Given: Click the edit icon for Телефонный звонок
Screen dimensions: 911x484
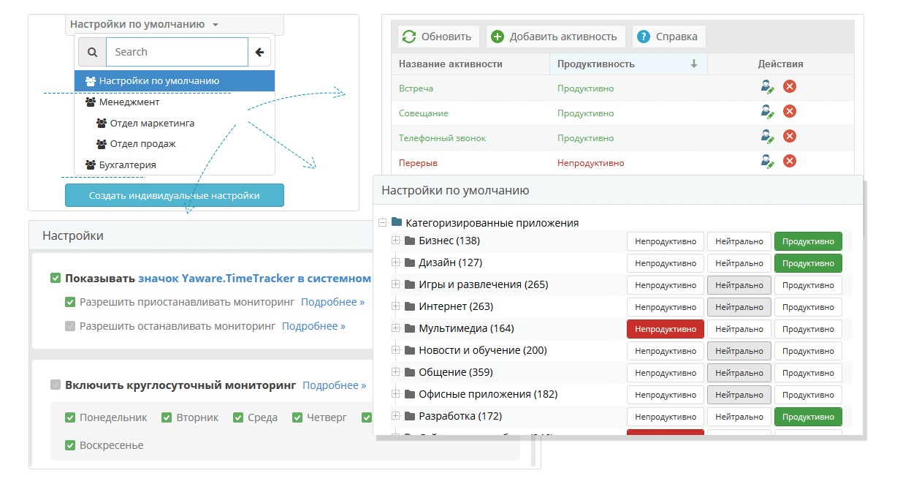Looking at the screenshot, I should [766, 137].
